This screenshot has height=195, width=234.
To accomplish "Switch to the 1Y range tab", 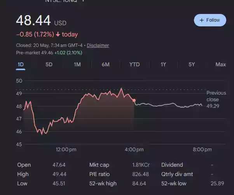I will coord(163,65).
